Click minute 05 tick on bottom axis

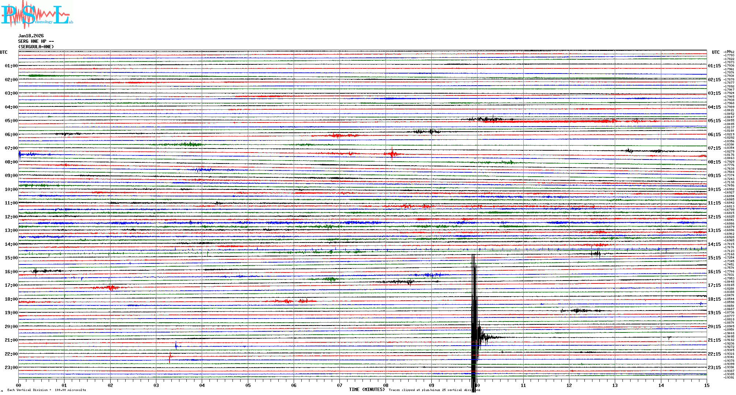(x=248, y=385)
